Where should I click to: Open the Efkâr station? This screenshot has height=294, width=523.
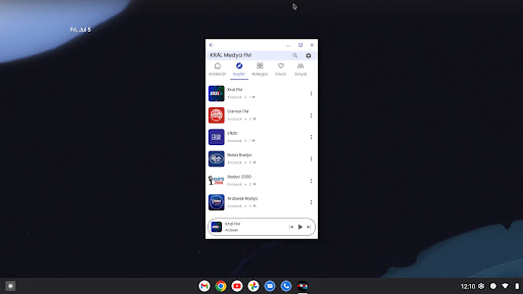click(248, 137)
